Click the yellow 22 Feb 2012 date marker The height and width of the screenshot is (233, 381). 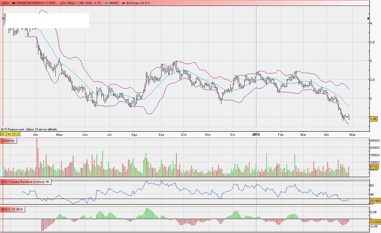tap(10, 134)
